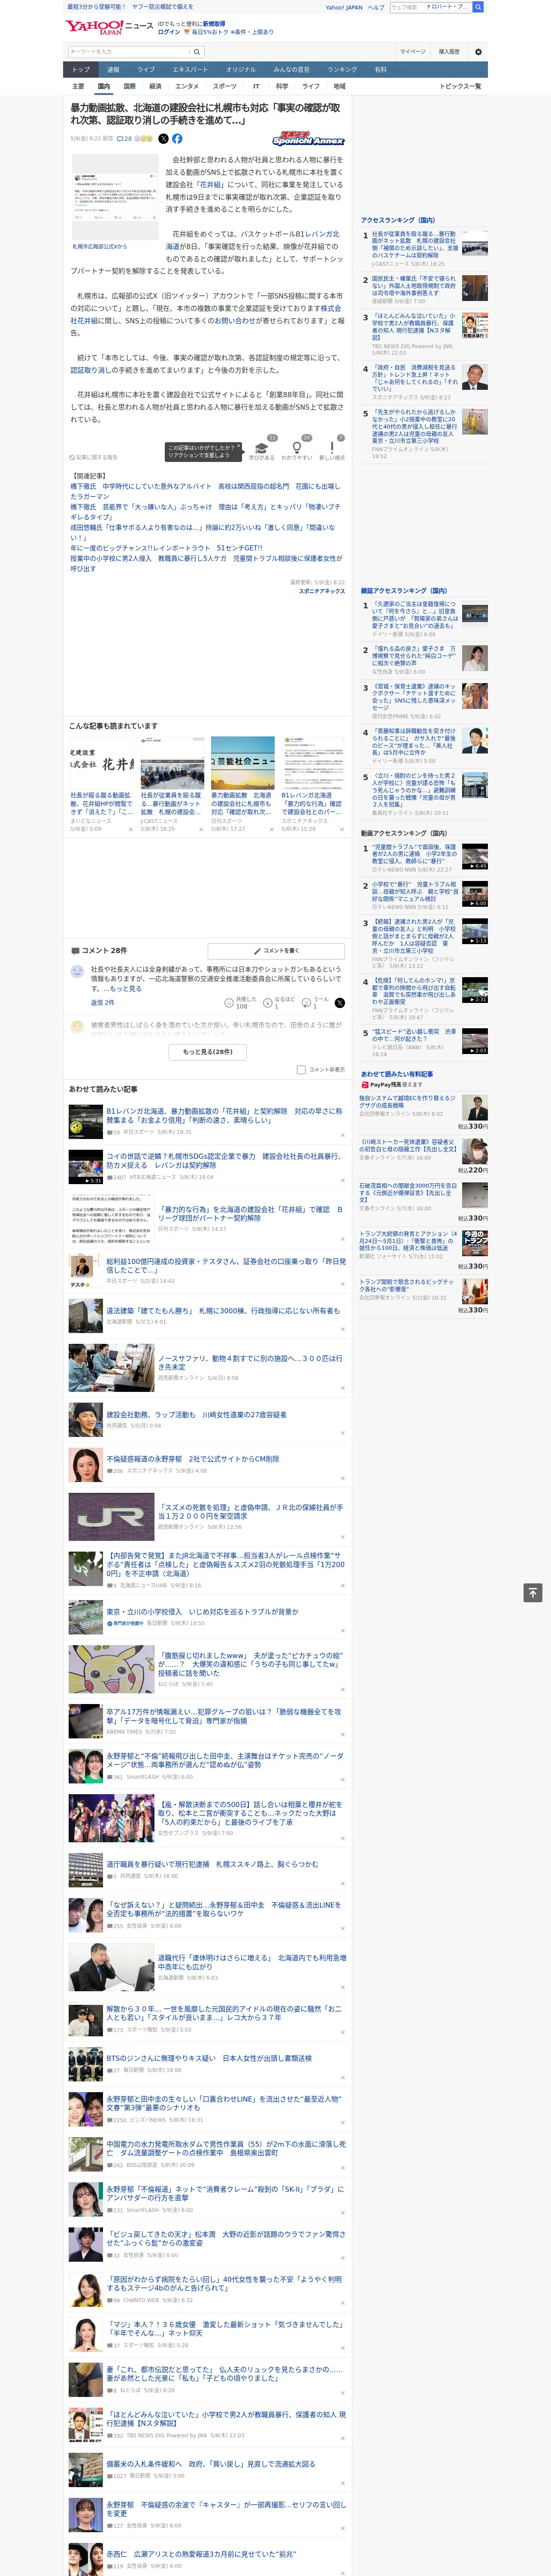Click the keyword search magnifier icon

(x=197, y=52)
